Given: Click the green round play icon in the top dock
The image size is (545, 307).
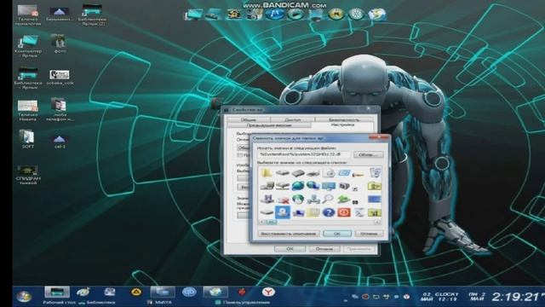Looking at the screenshot, I should [x=295, y=14].
